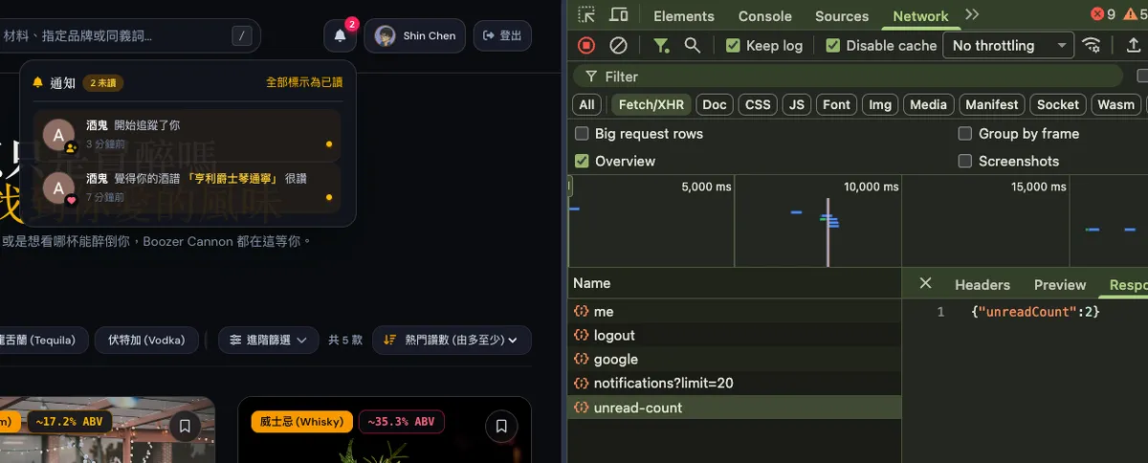Screen dimensions: 1148x463
Task: Select the unread-count request row
Action: point(734,408)
